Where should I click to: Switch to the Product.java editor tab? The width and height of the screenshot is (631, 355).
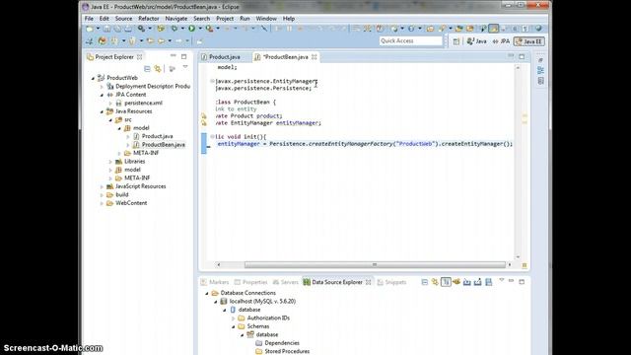tap(224, 57)
